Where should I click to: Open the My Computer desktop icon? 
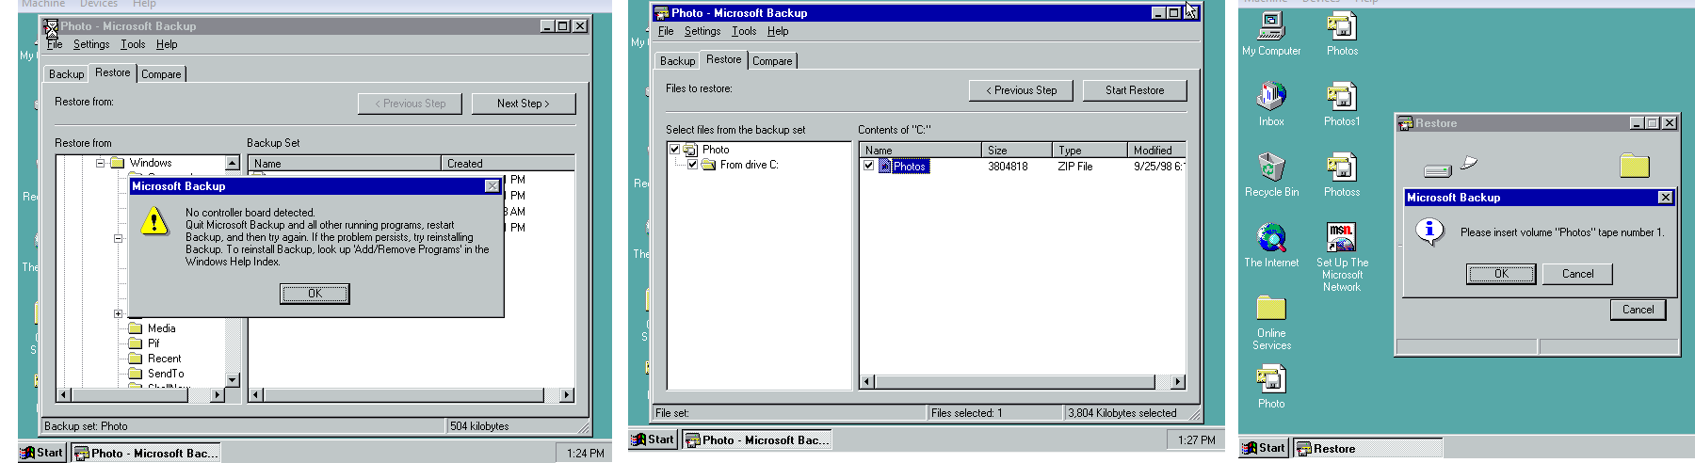coord(1271,26)
